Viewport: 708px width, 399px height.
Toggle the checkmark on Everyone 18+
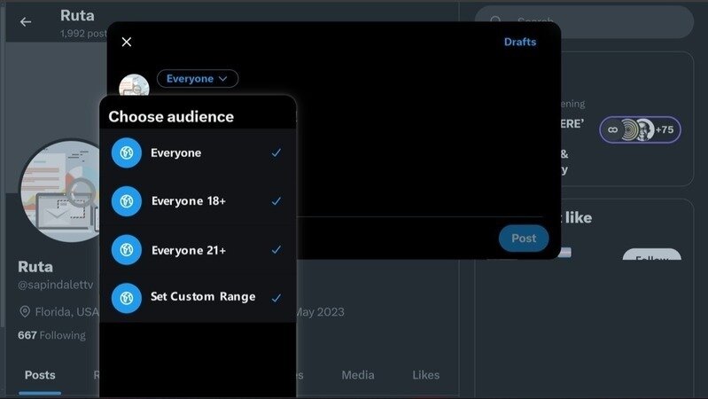click(x=276, y=201)
